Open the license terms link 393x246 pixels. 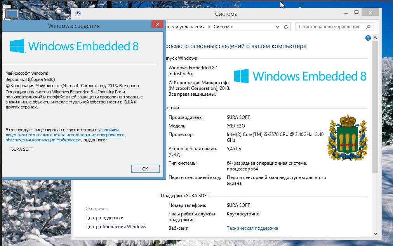click(x=65, y=135)
